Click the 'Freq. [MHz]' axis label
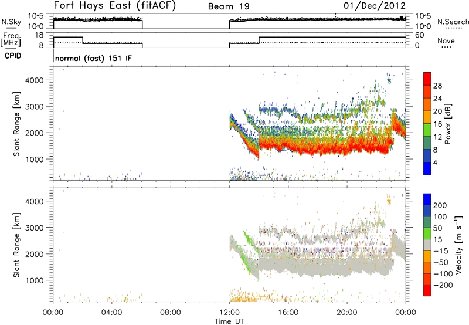 point(11,39)
